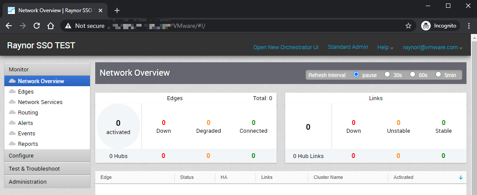Viewport: 477px width, 195px height.
Task: Open the Reports monitor page
Action: 28,144
